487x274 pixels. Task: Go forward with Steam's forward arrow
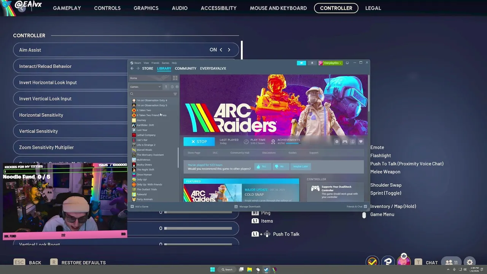click(138, 68)
